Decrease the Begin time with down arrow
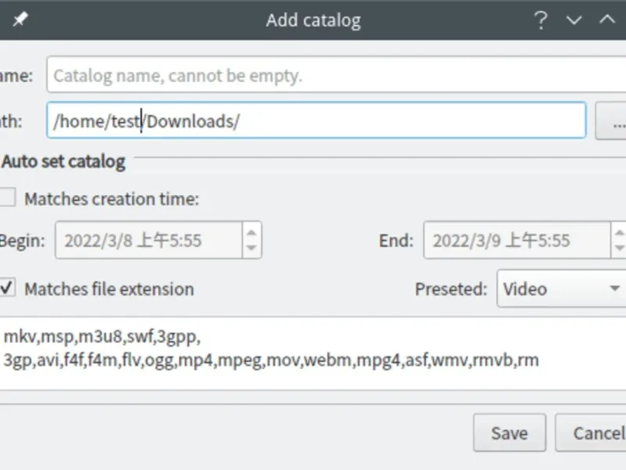 pos(251,248)
